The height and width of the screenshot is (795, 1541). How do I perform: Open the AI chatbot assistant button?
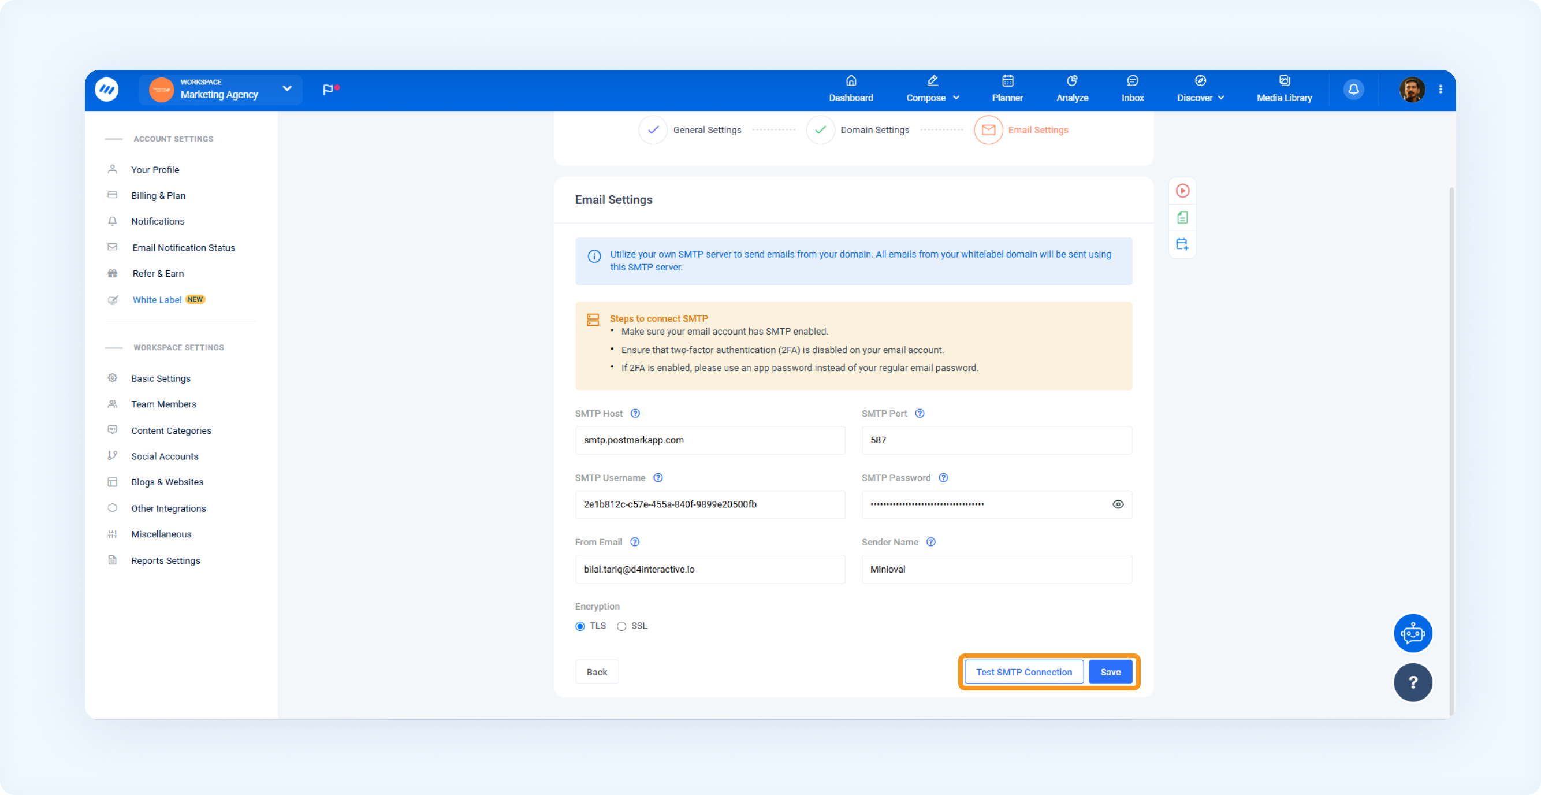(1412, 633)
